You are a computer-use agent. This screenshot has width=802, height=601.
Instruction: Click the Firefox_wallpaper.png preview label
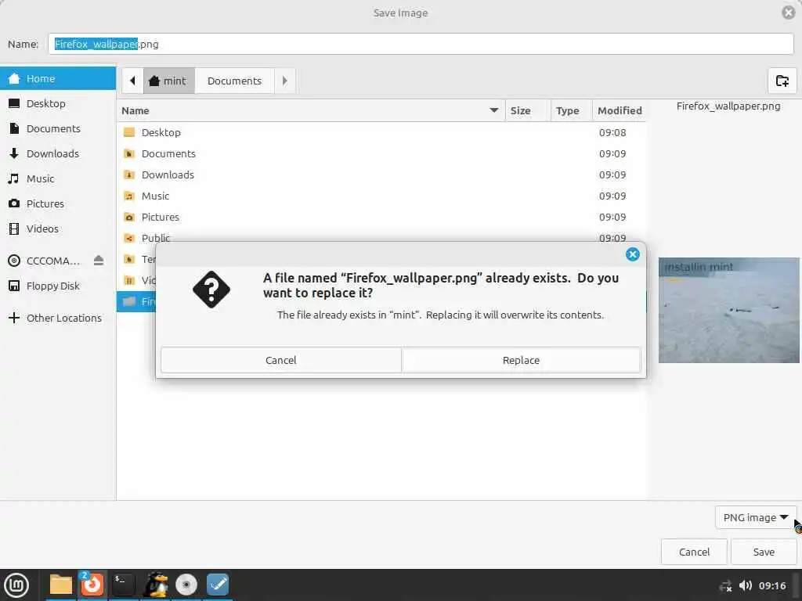point(728,106)
